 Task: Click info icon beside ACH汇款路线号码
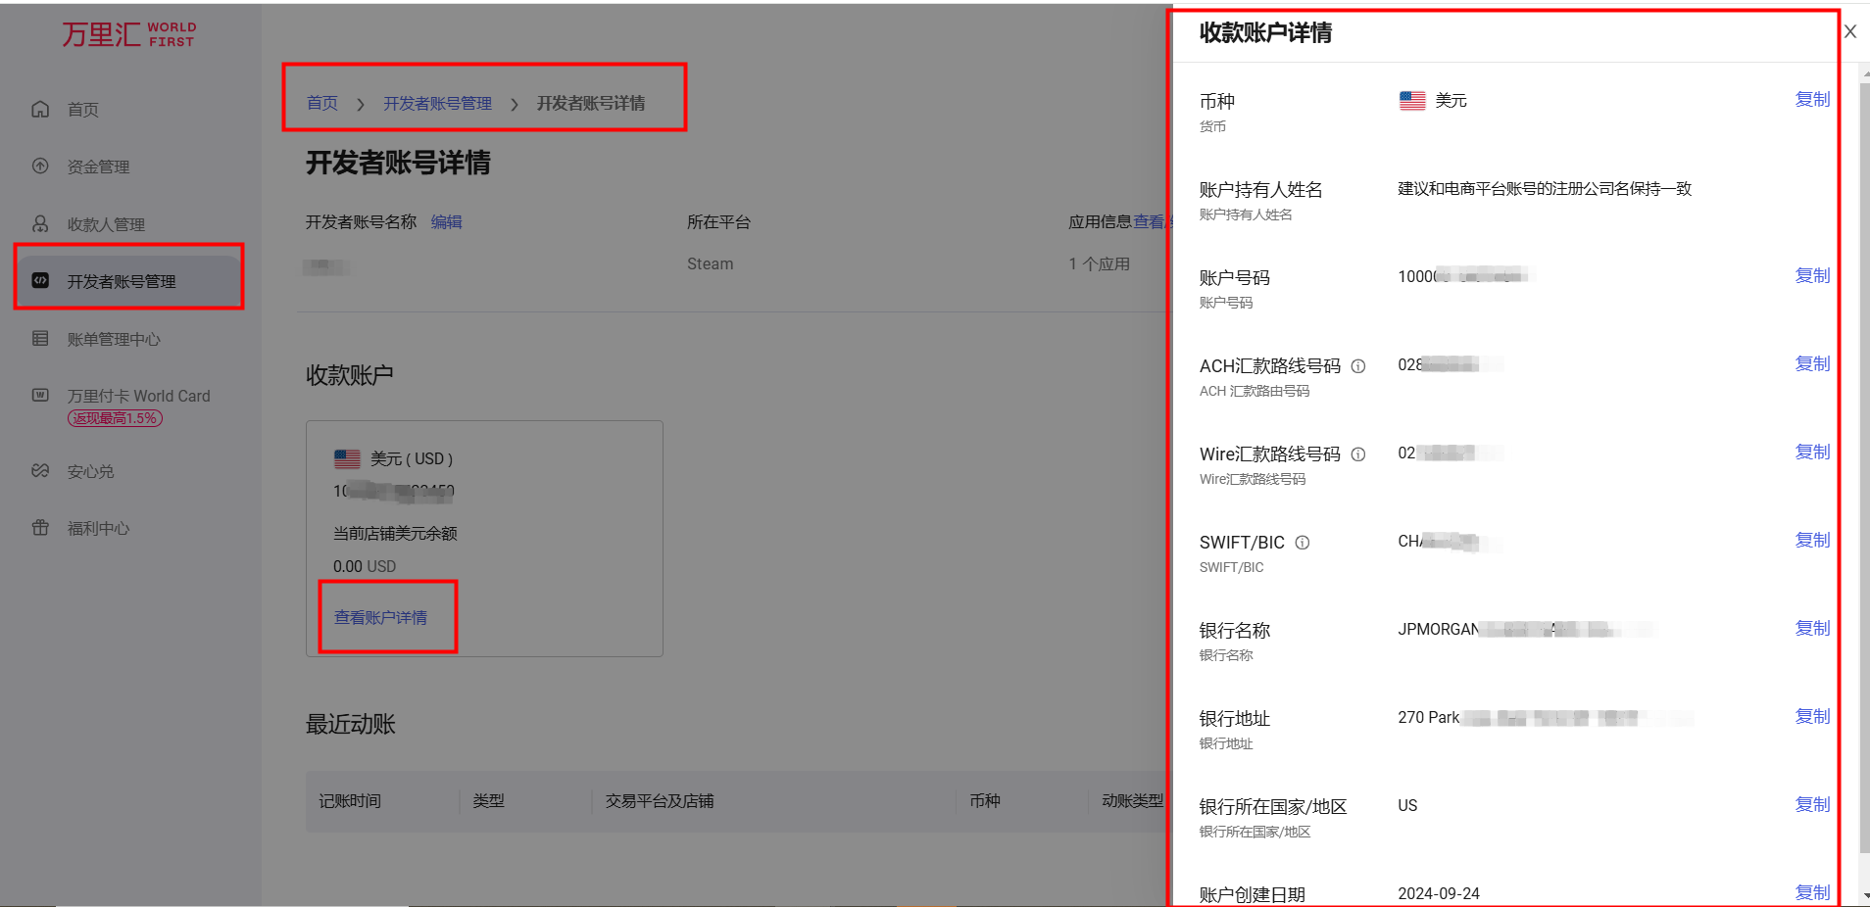(1358, 366)
